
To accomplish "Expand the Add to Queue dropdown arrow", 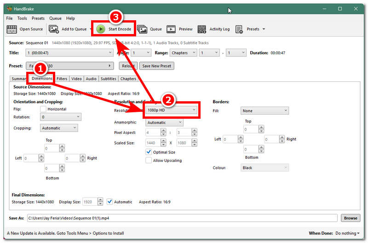I will pos(91,29).
